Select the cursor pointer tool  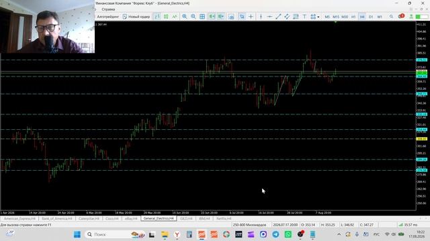[x=242, y=17]
